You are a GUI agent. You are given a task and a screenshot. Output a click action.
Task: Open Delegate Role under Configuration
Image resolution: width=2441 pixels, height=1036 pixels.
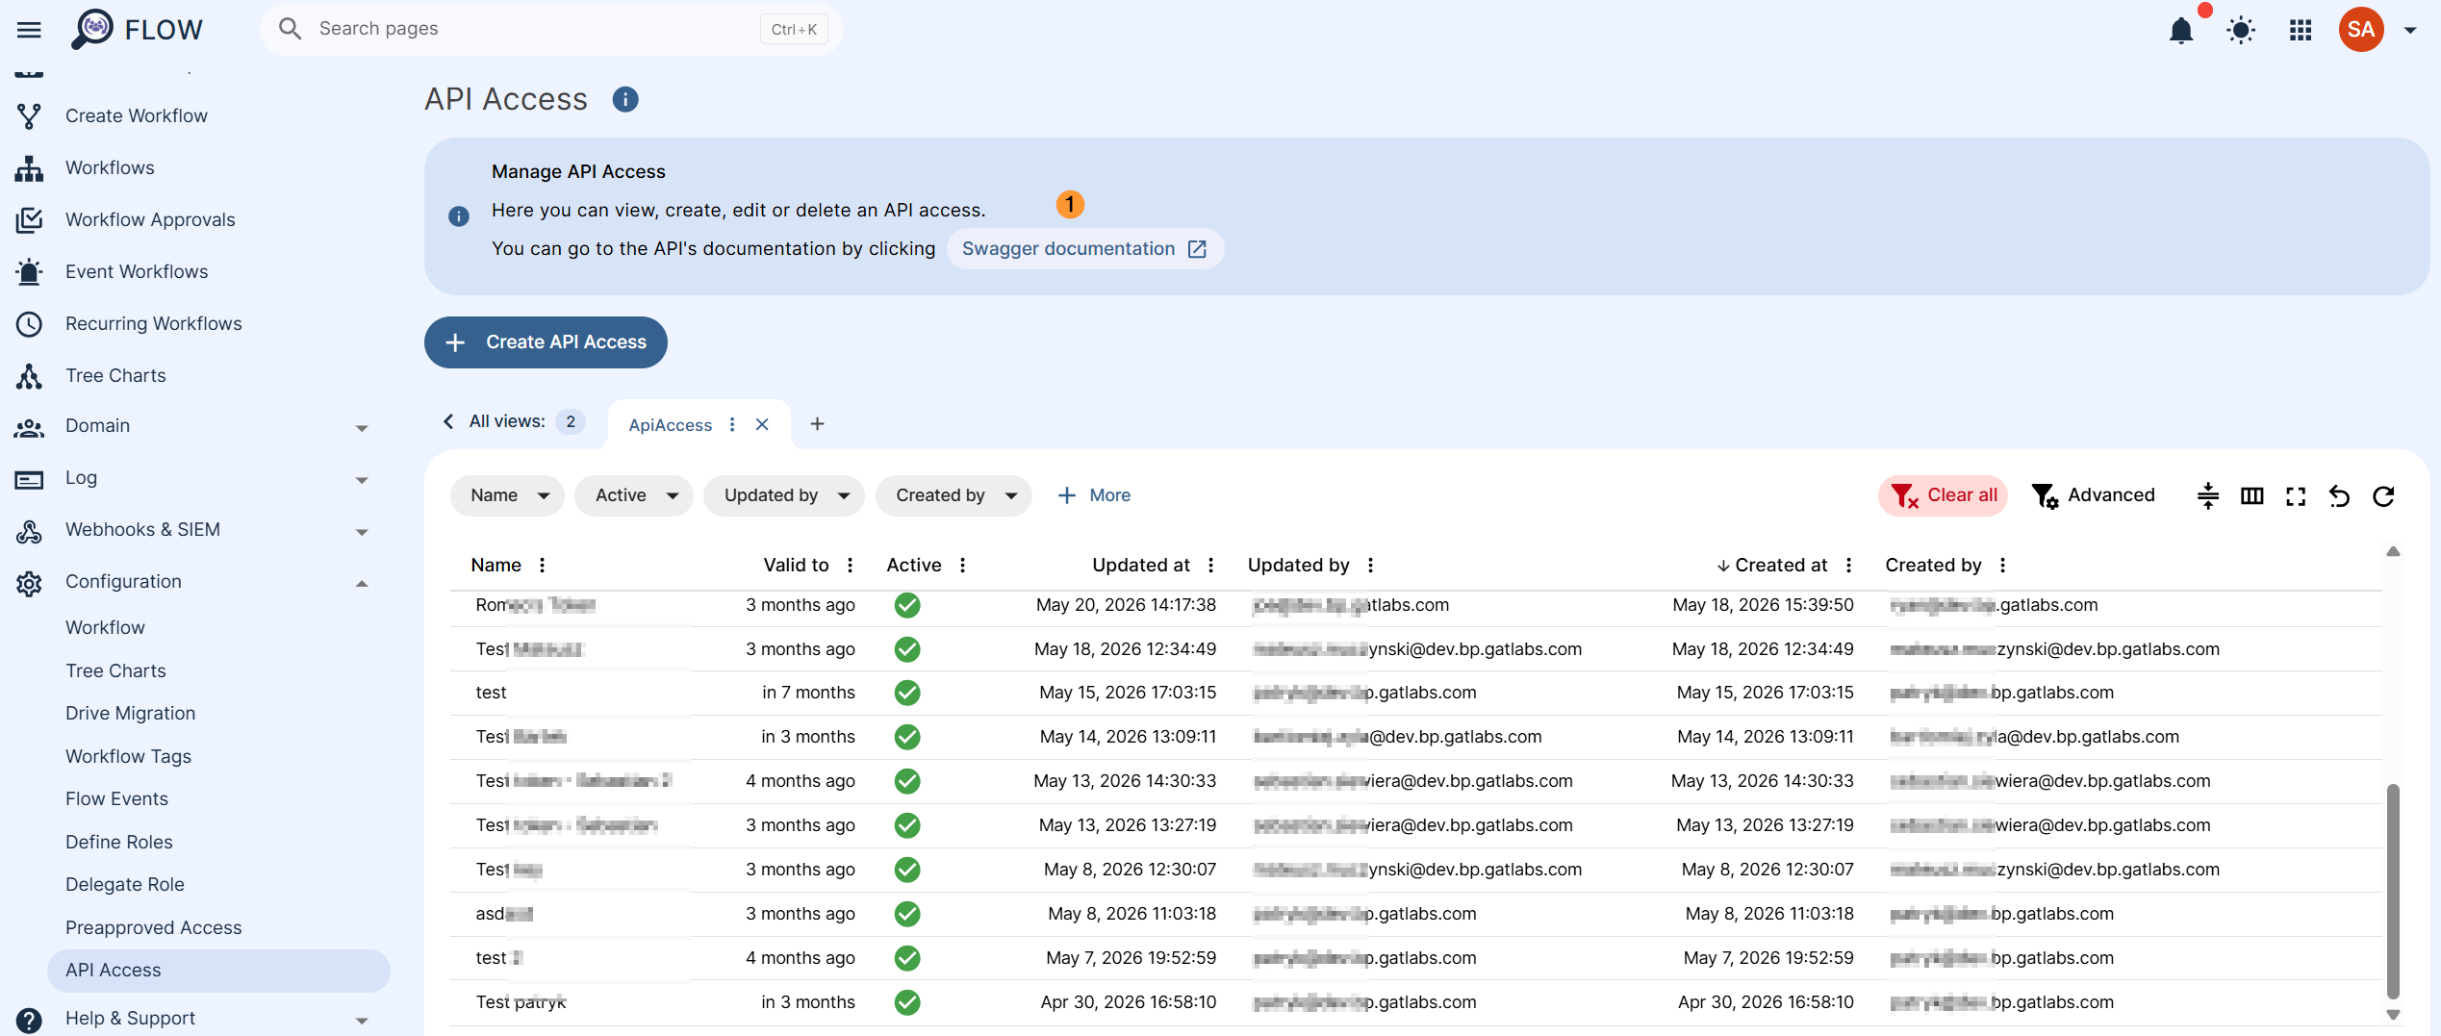[x=124, y=885]
